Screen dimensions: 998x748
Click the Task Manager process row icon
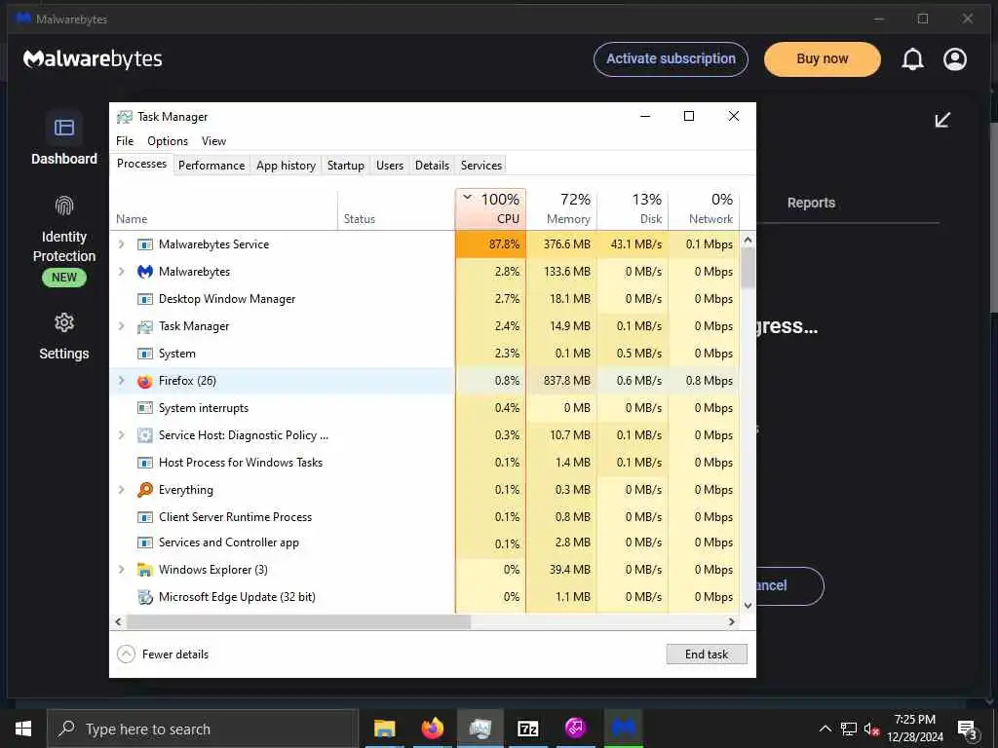coord(145,326)
